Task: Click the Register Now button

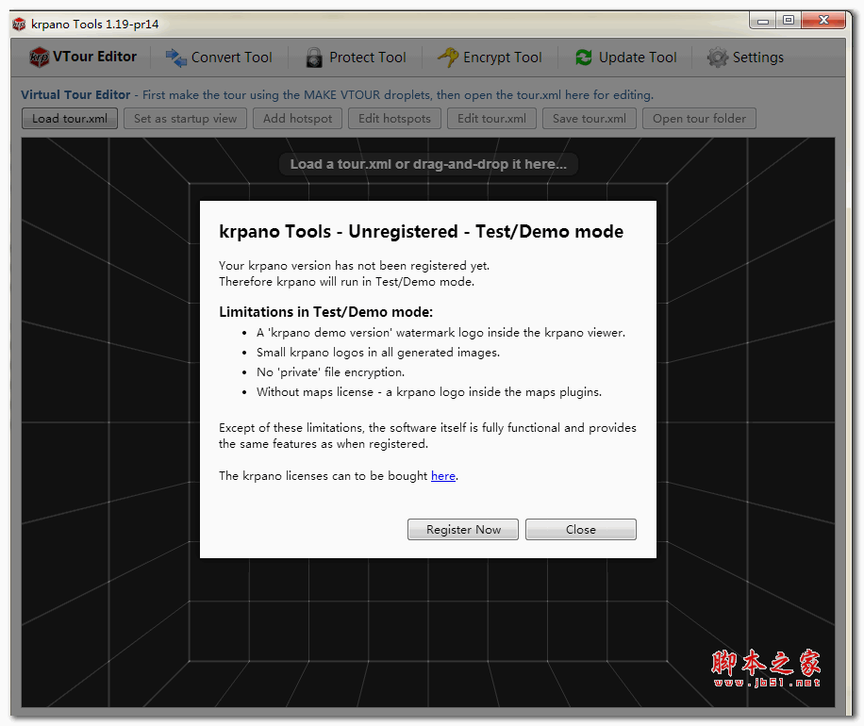Action: click(x=463, y=529)
